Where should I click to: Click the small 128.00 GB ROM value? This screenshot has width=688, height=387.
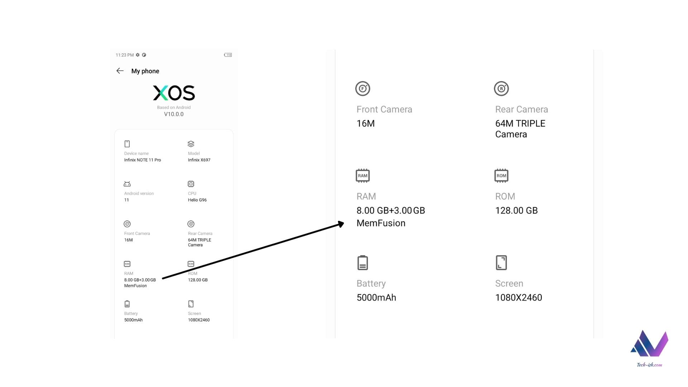[198, 280]
